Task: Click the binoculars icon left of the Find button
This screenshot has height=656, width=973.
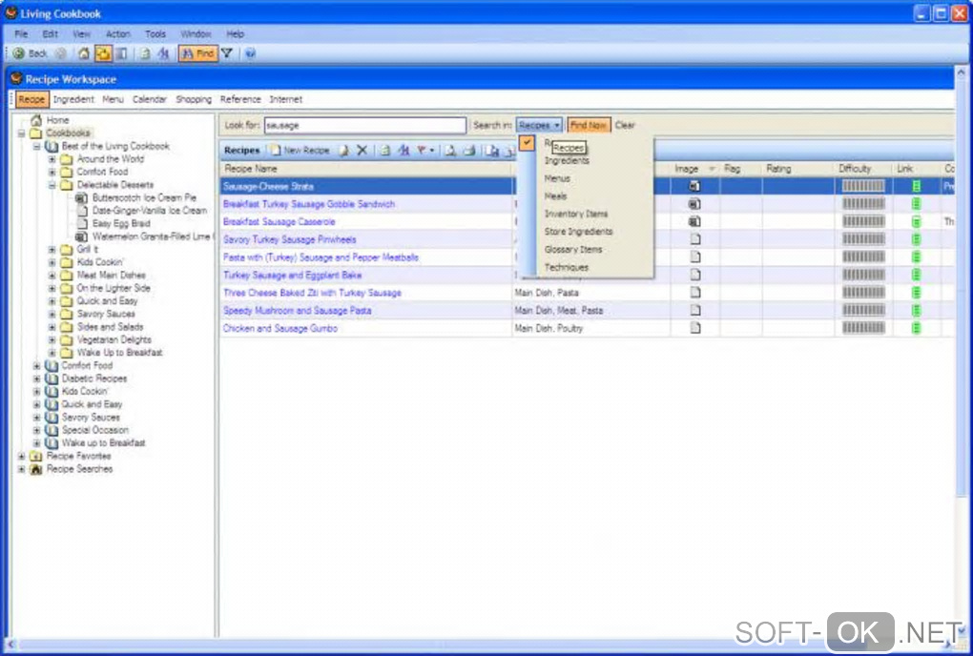Action: click(163, 54)
